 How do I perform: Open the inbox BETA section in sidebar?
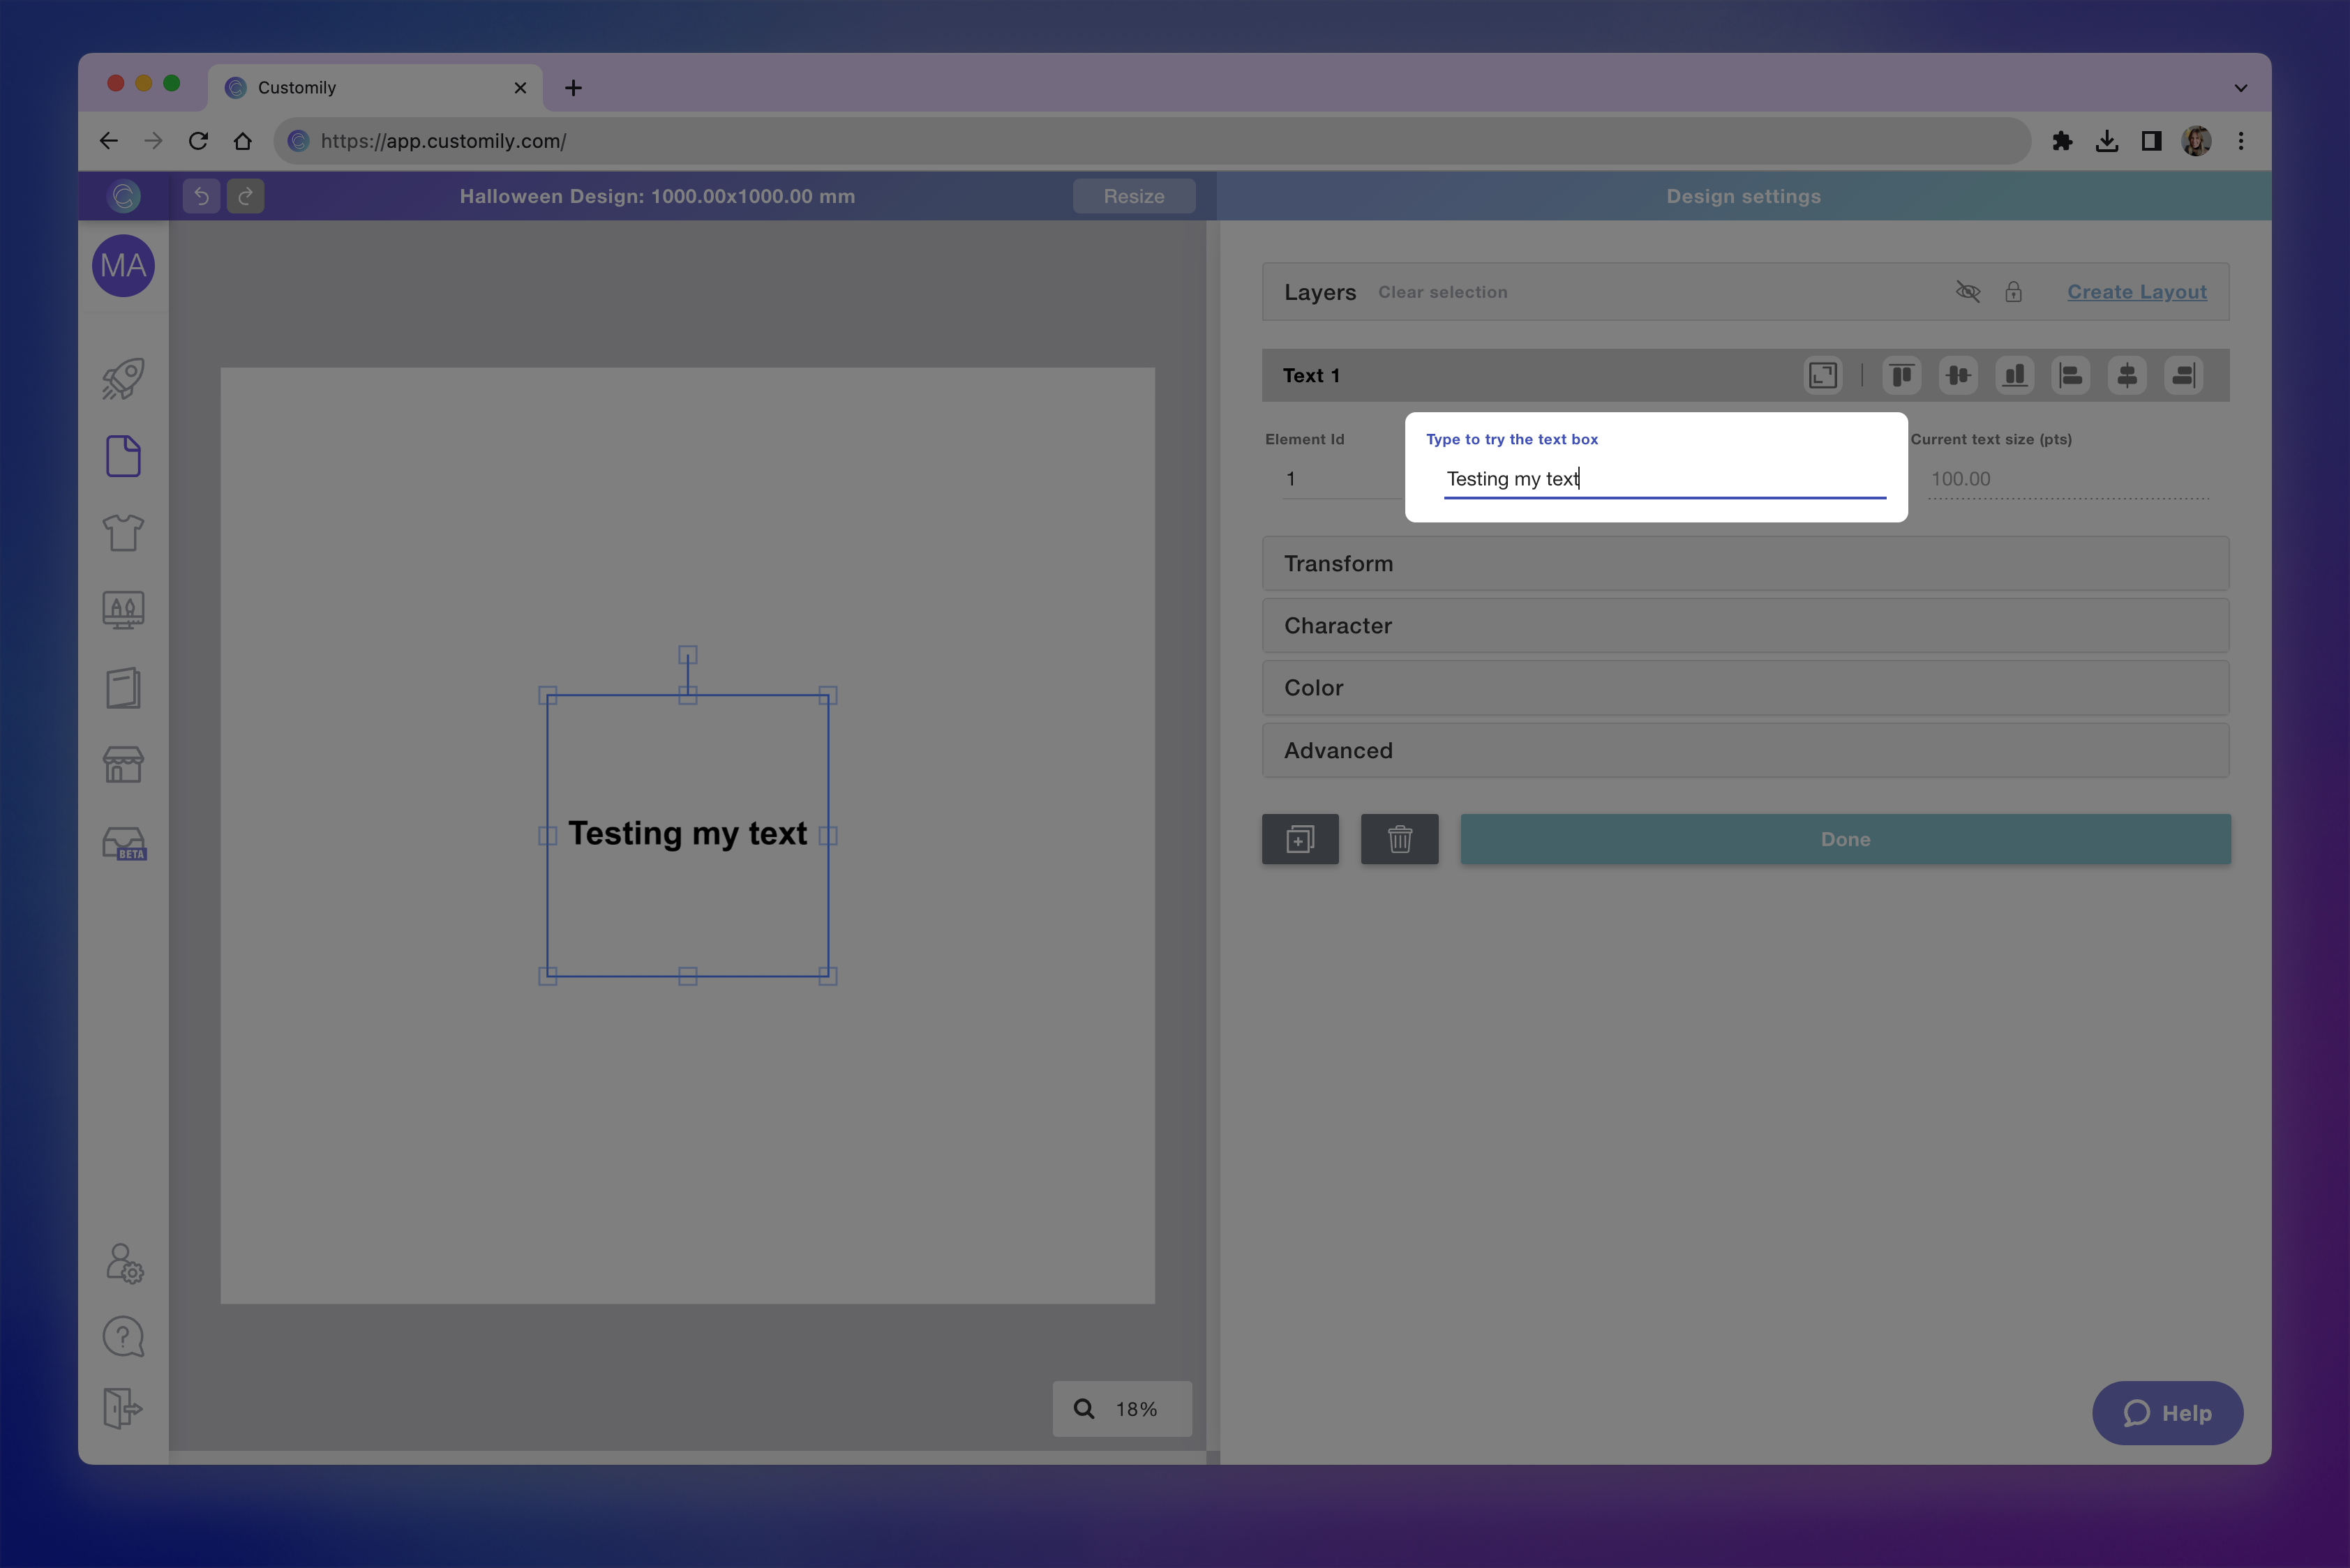pyautogui.click(x=122, y=843)
